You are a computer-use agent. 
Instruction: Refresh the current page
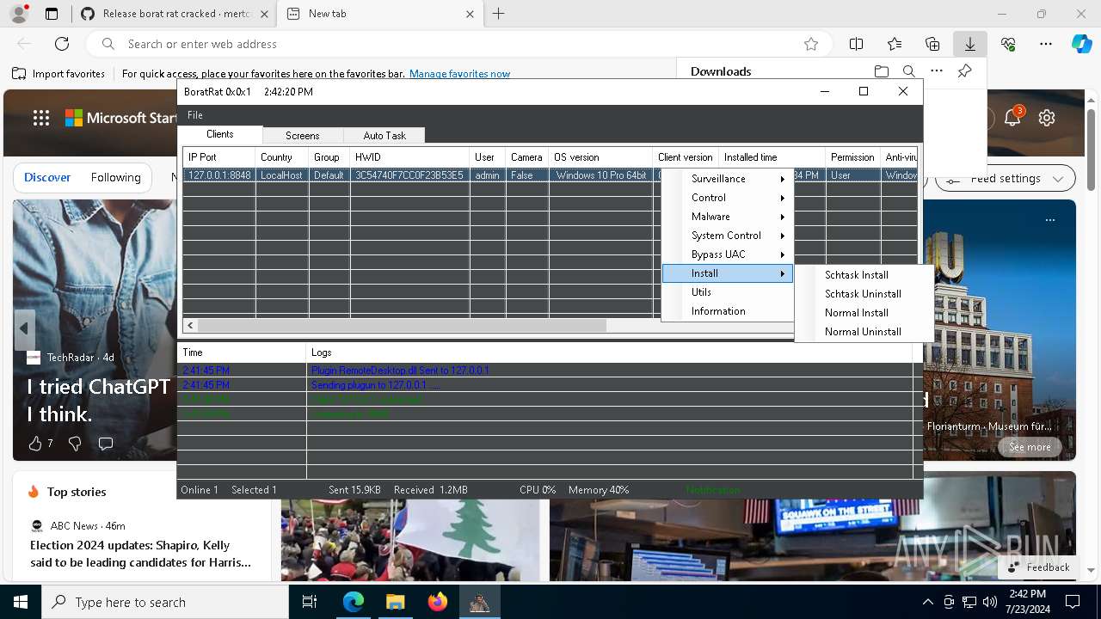[x=62, y=44]
